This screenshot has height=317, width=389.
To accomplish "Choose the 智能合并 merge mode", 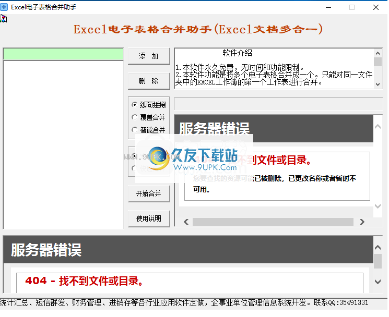I will (x=148, y=129).
